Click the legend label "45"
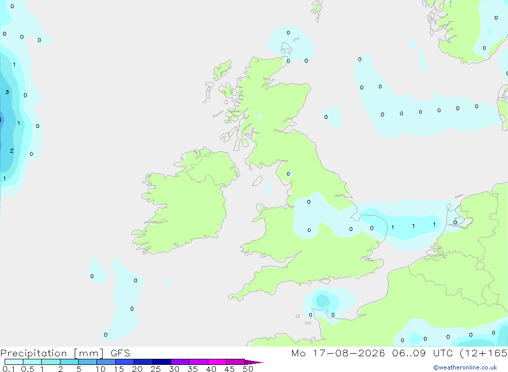 pyautogui.click(x=230, y=369)
